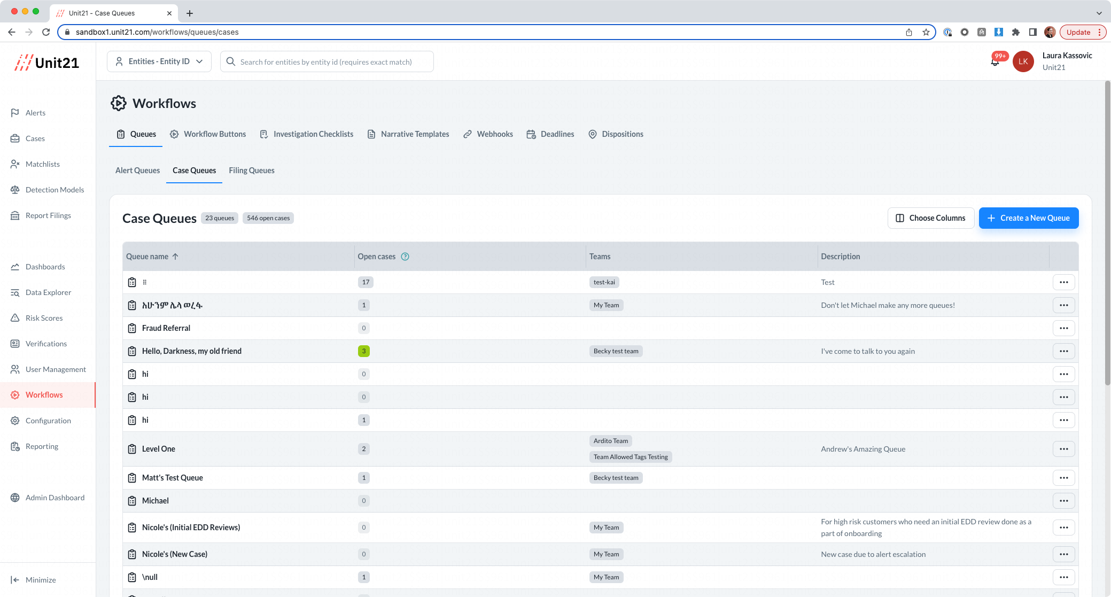Viewport: 1111px width, 597px height.
Task: Open Detection Models from sidebar
Action: click(55, 190)
